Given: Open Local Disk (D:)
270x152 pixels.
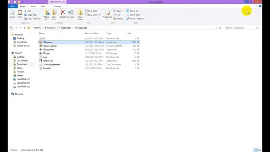Looking at the screenshot, I should 23,83.
